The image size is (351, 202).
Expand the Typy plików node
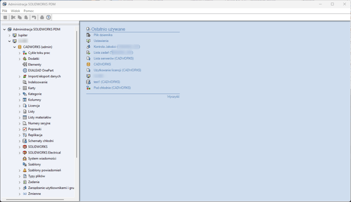(x=20, y=176)
